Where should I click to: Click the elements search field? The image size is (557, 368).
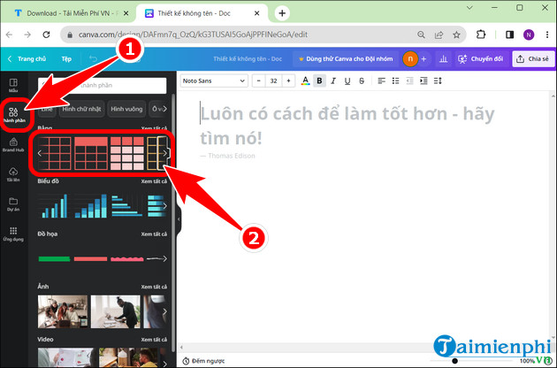tap(103, 85)
